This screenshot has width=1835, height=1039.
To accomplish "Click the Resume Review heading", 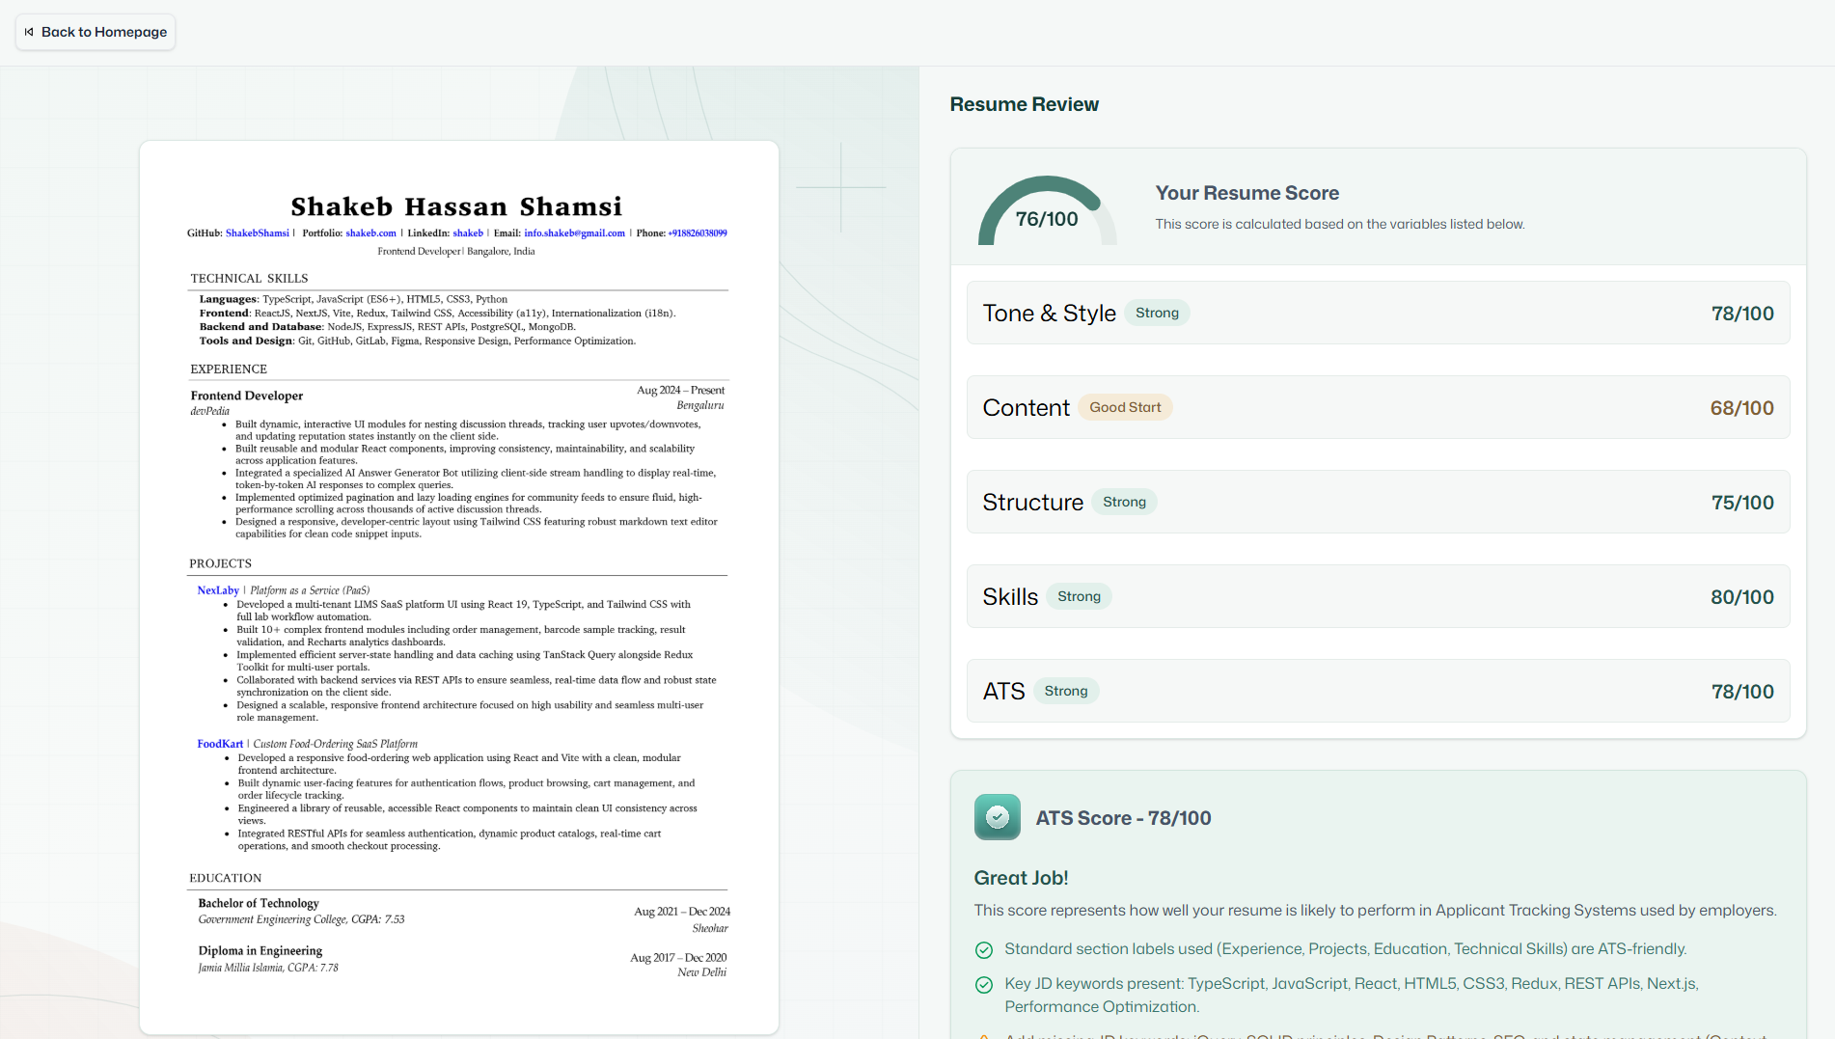I will click(1024, 104).
